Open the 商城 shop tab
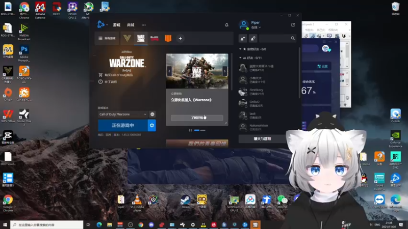408x229 pixels. 131,25
